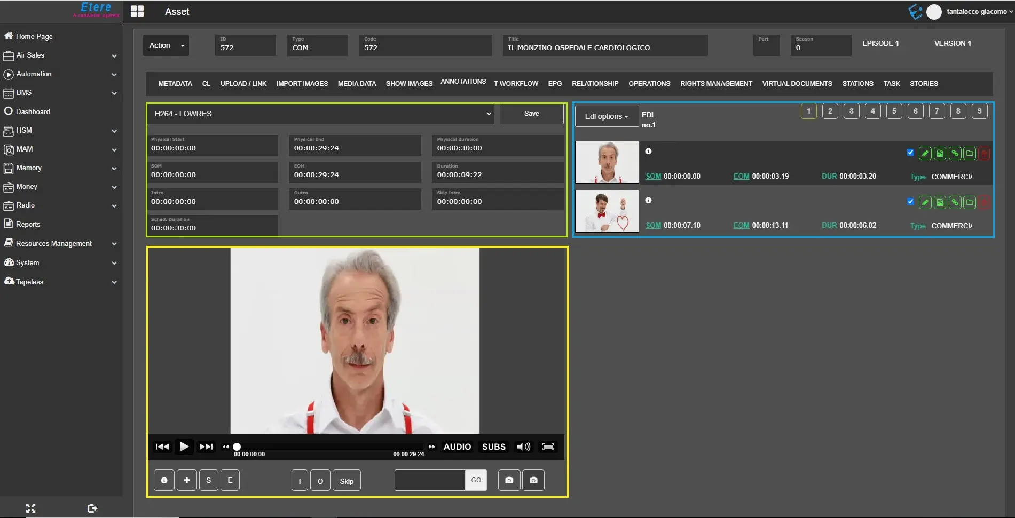1015x518 pixels.
Task: Click the plus button below the player
Action: [x=186, y=480]
